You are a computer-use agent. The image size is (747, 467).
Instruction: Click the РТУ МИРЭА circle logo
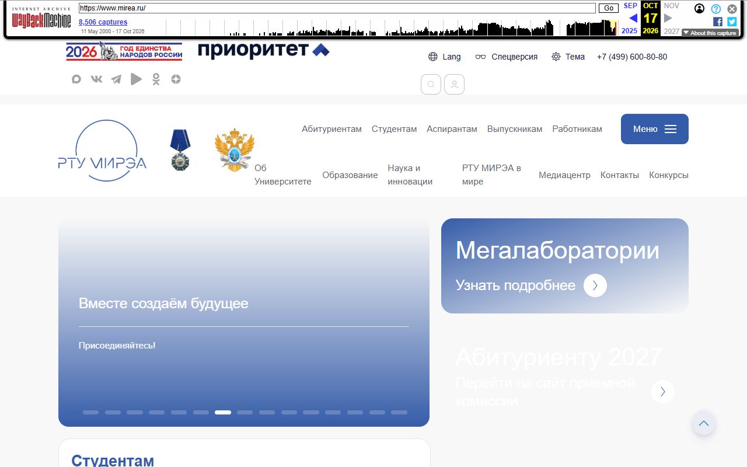(x=103, y=151)
